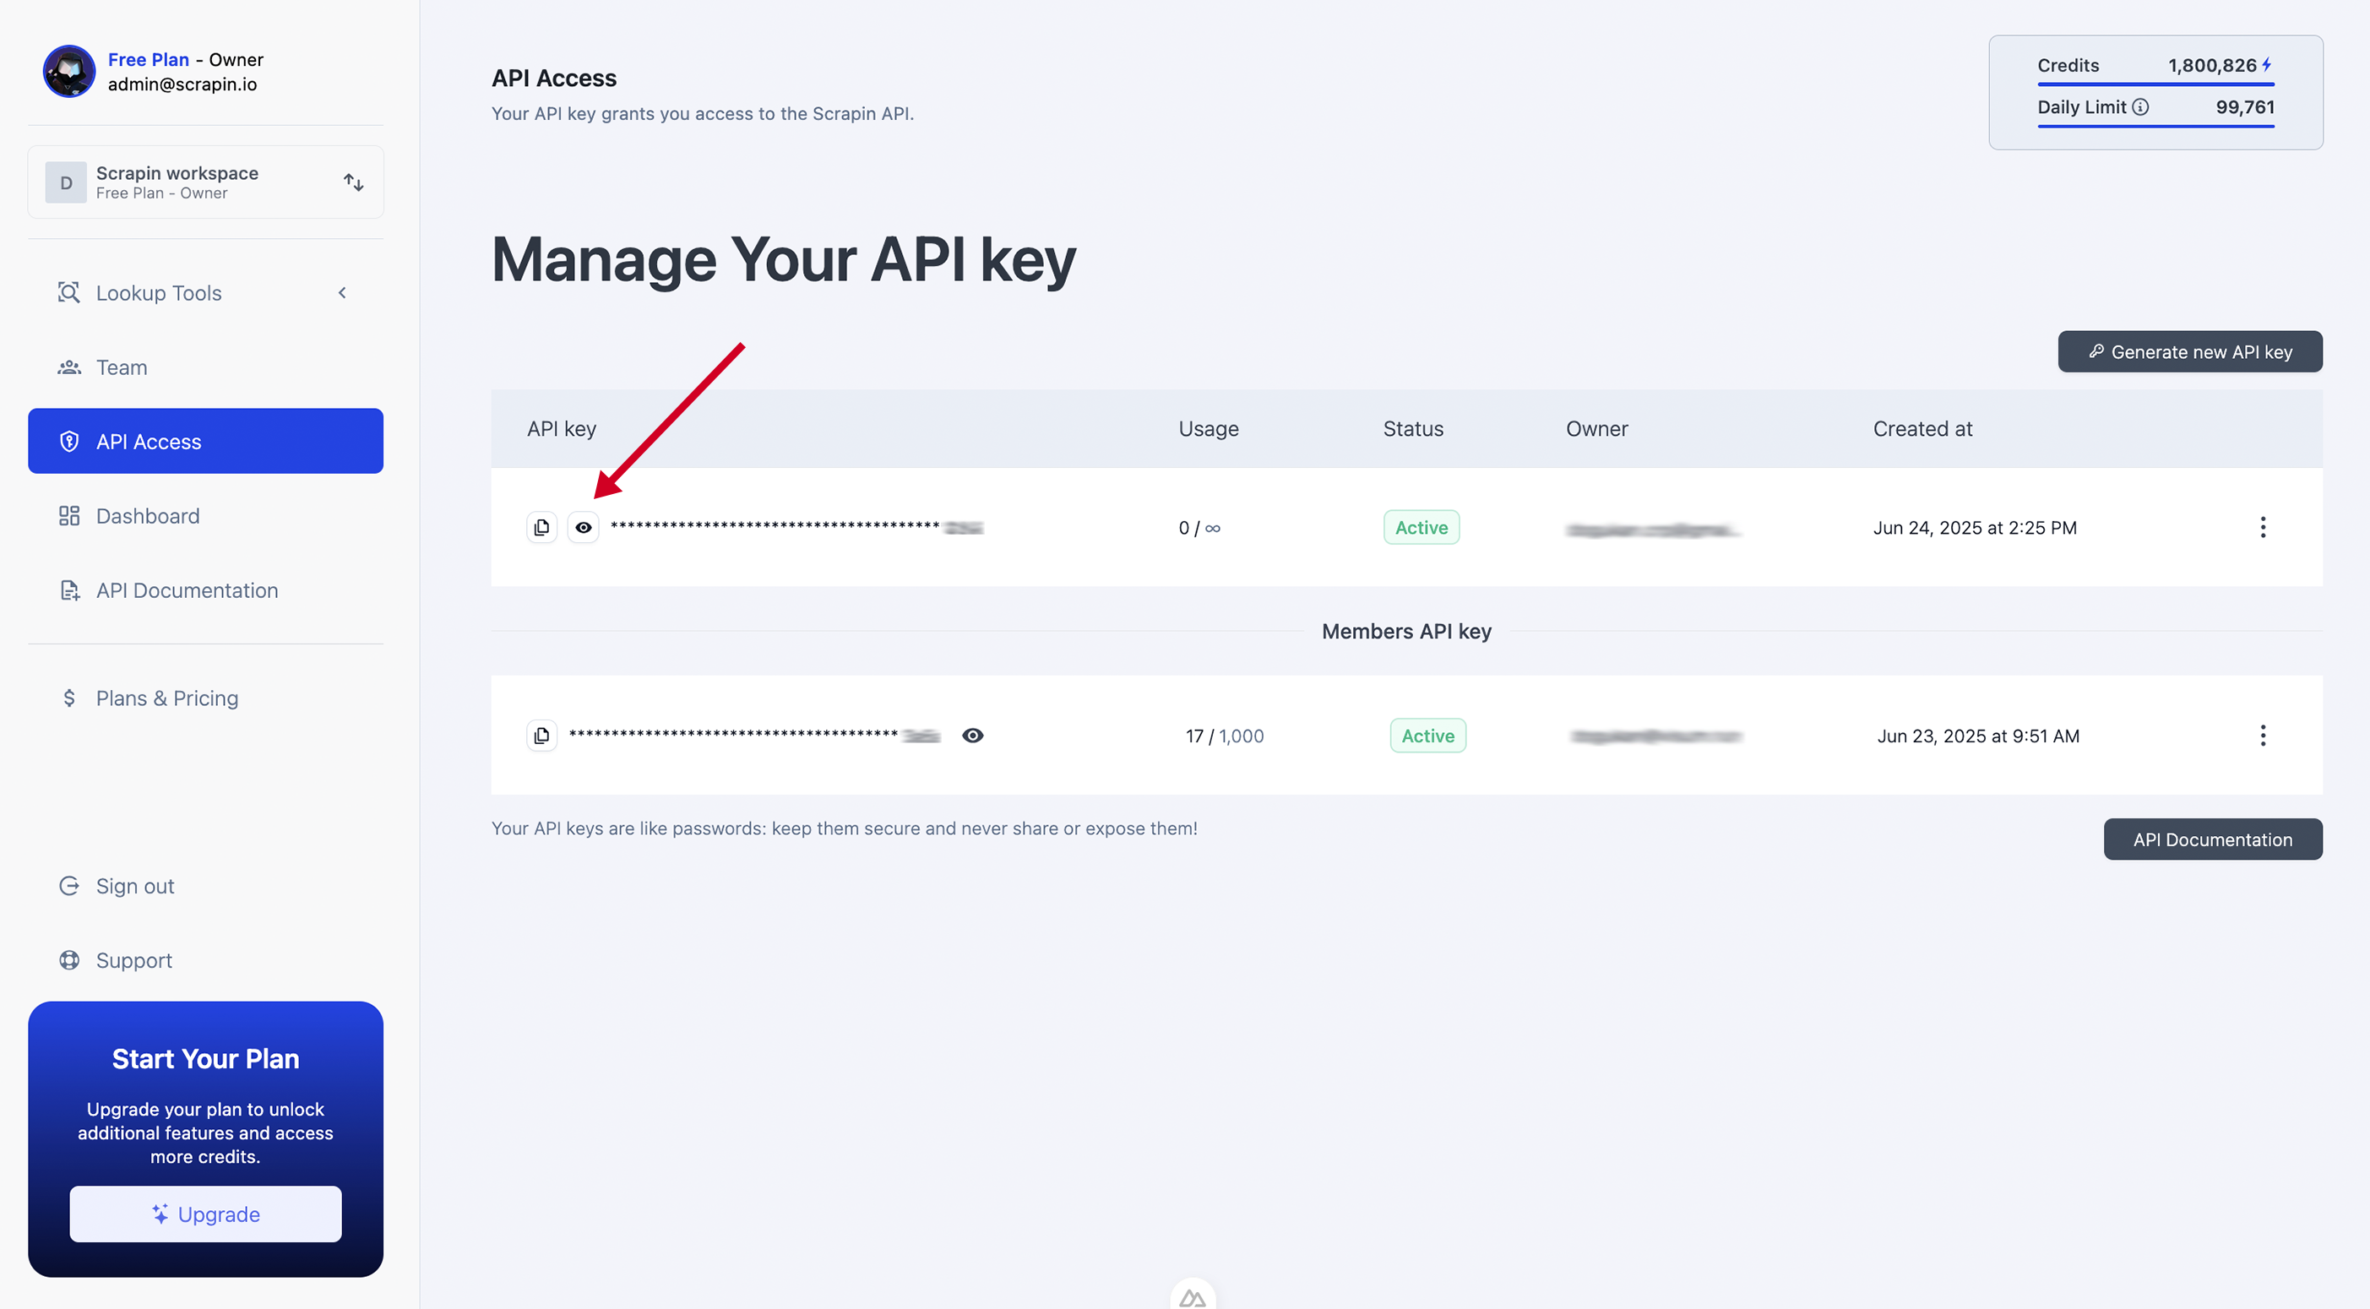
Task: Open Lookup Tools in the sidebar
Action: (205, 292)
